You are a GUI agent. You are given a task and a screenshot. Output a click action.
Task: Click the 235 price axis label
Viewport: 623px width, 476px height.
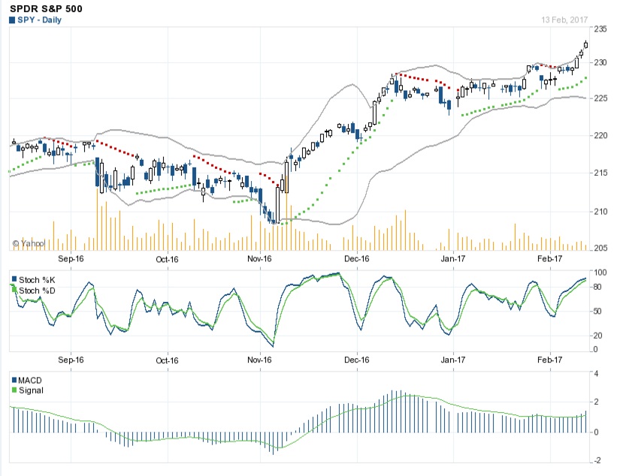pos(600,29)
